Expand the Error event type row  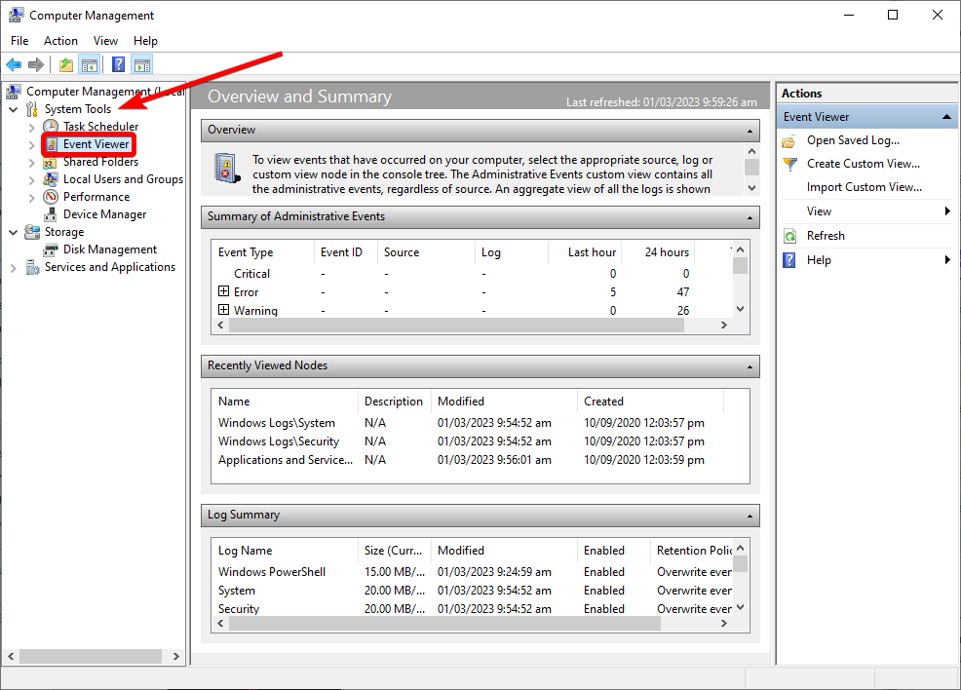(x=224, y=291)
